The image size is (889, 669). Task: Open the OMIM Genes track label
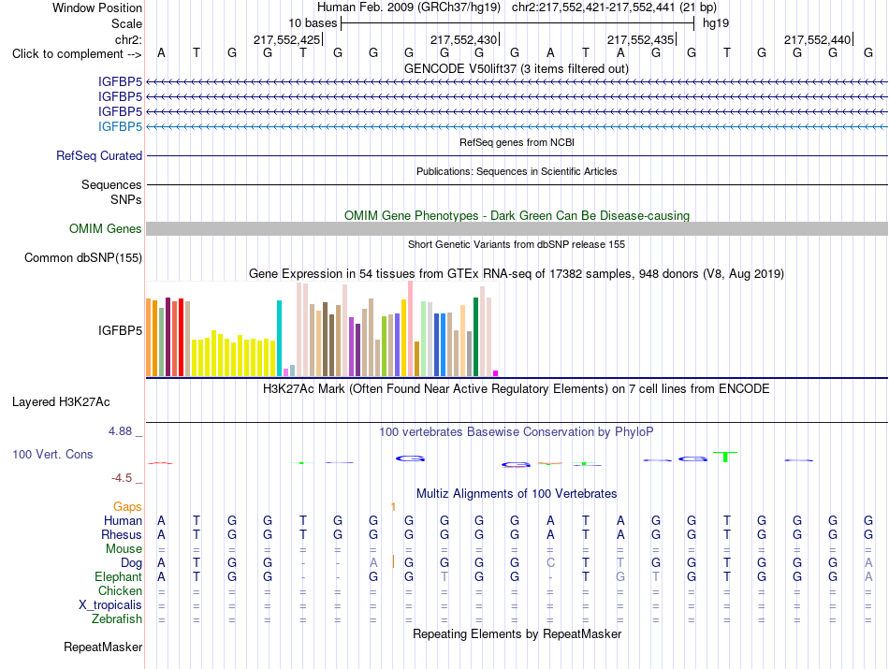[x=106, y=228]
